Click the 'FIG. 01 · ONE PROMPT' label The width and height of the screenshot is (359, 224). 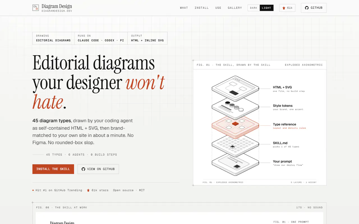point(291,222)
